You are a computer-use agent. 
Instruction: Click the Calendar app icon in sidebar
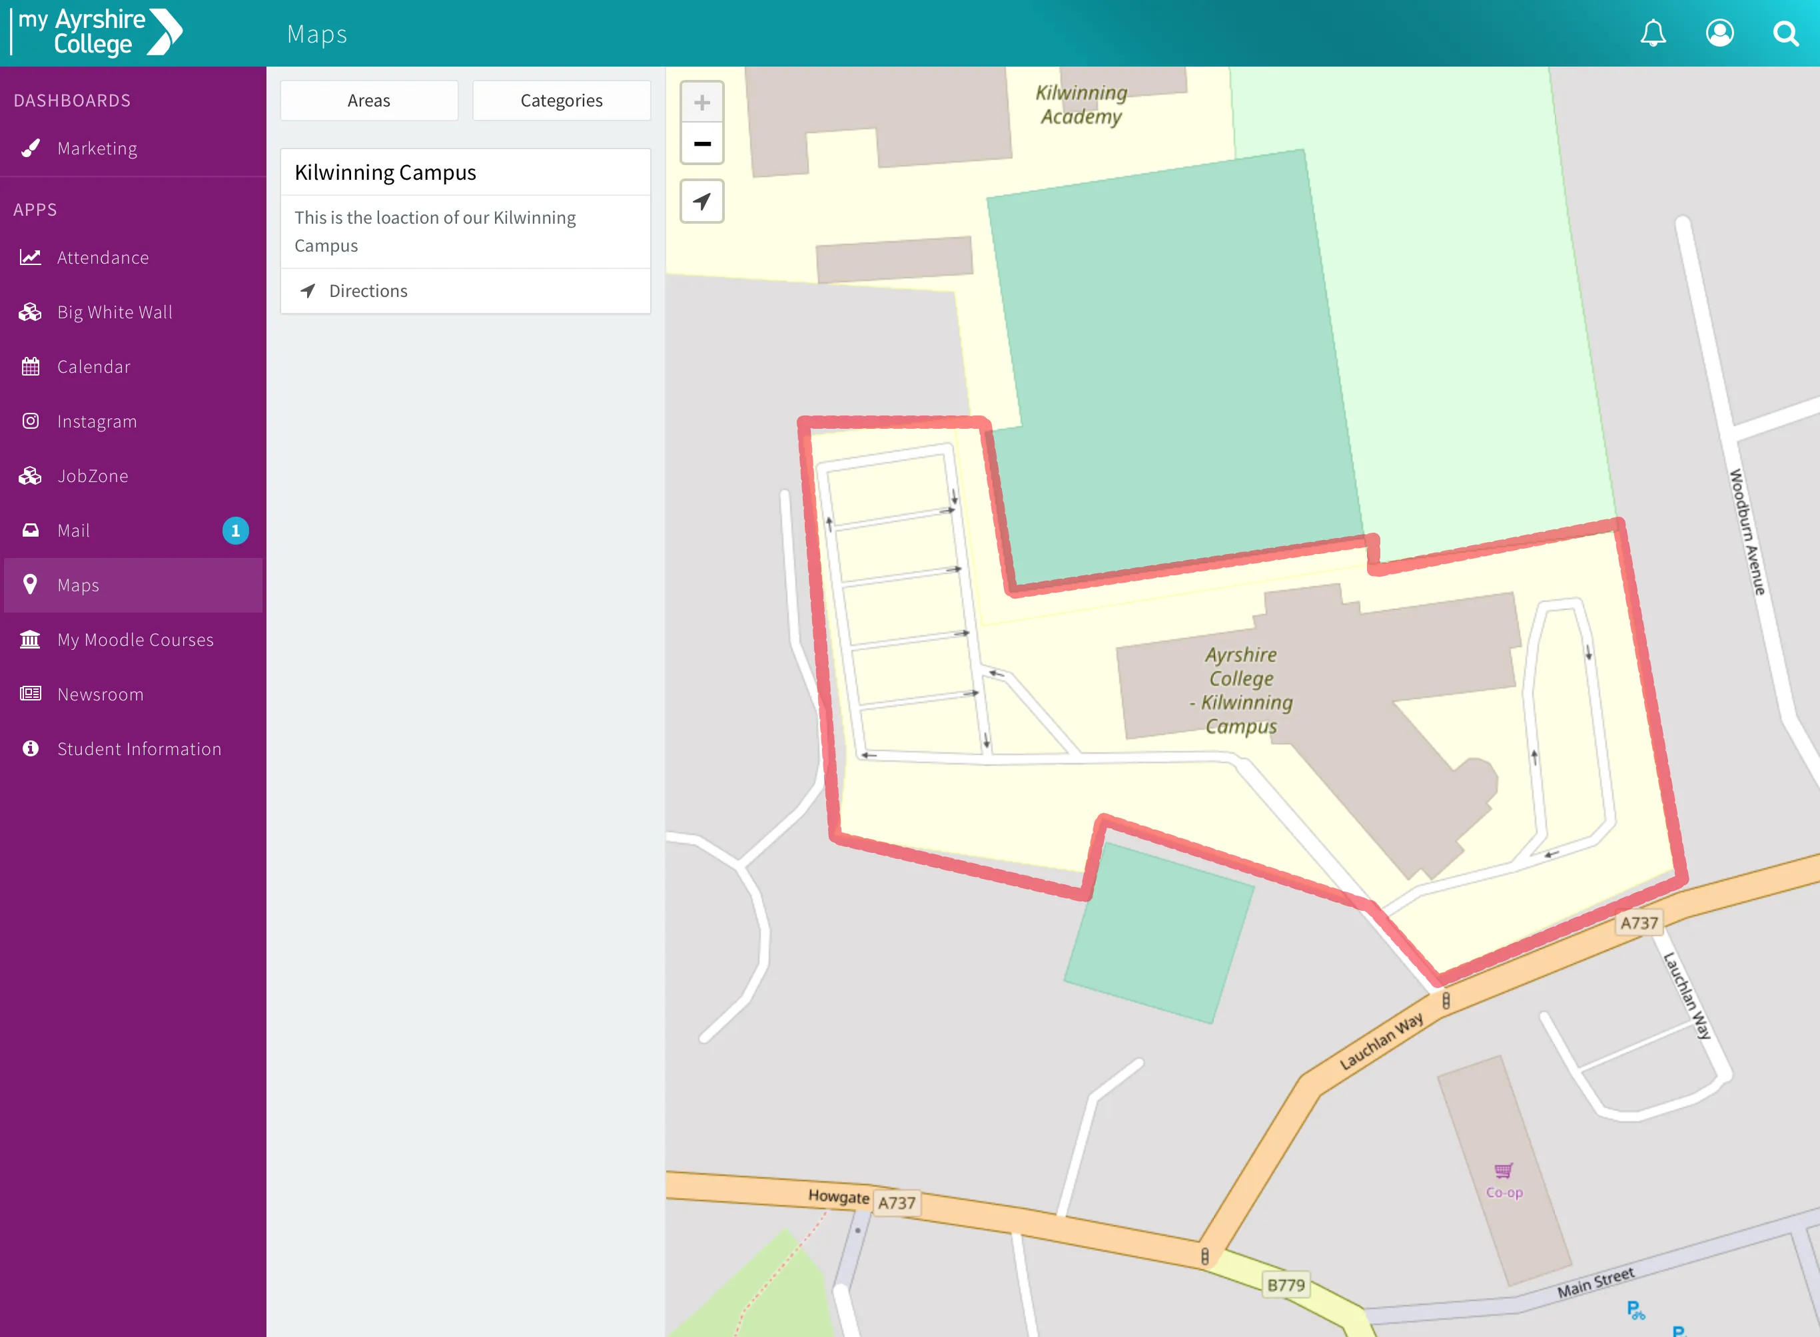tap(30, 366)
